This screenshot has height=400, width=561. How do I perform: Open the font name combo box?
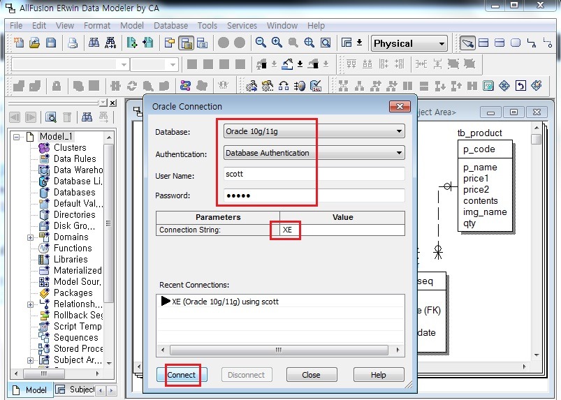pos(124,65)
